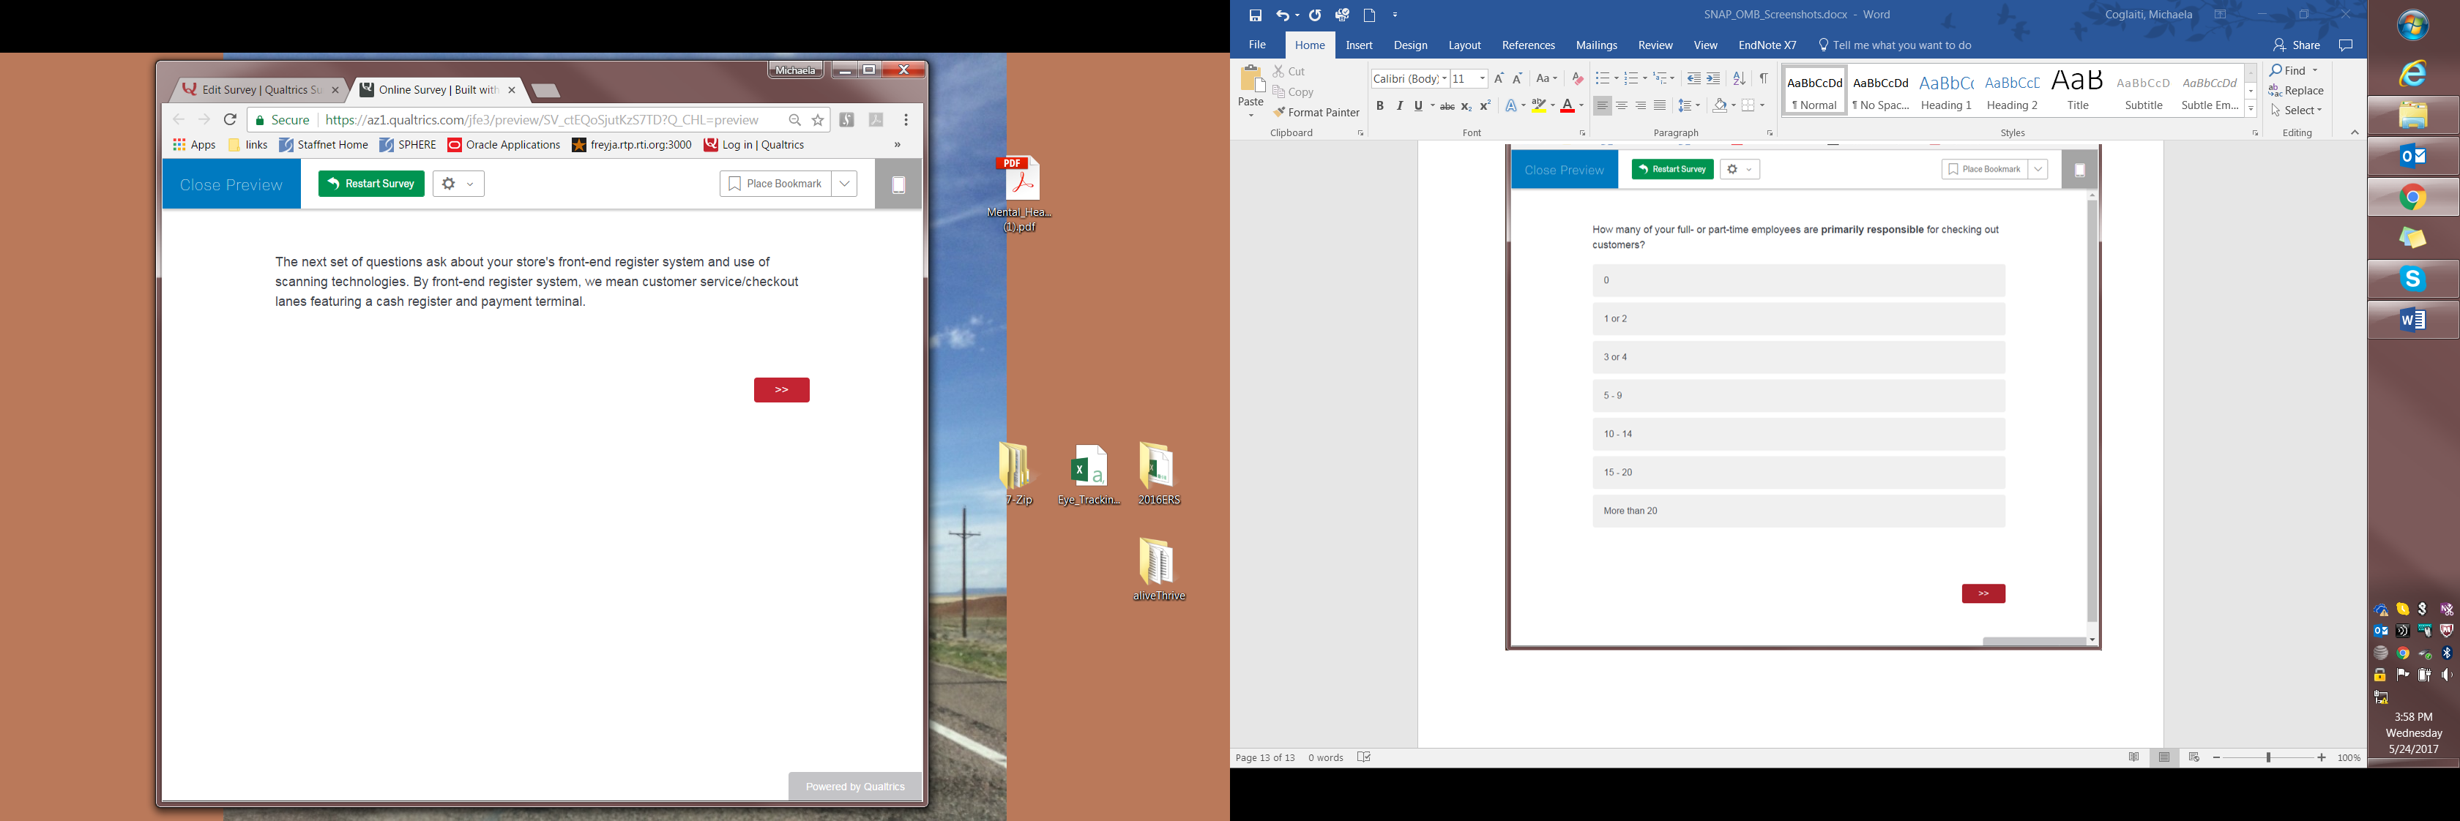The width and height of the screenshot is (2460, 821).
Task: Toggle mobile preview in Qualtrics
Action: [898, 185]
